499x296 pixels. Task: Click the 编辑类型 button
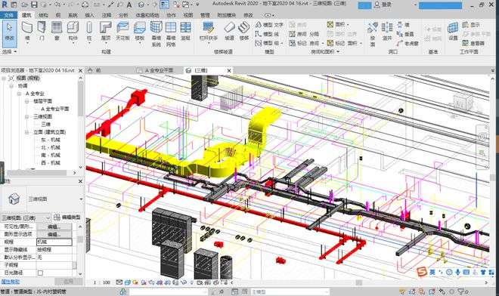pyautogui.click(x=67, y=217)
